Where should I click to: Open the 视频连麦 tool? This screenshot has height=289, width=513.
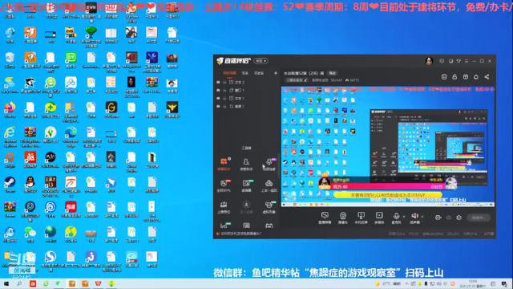coord(269,164)
